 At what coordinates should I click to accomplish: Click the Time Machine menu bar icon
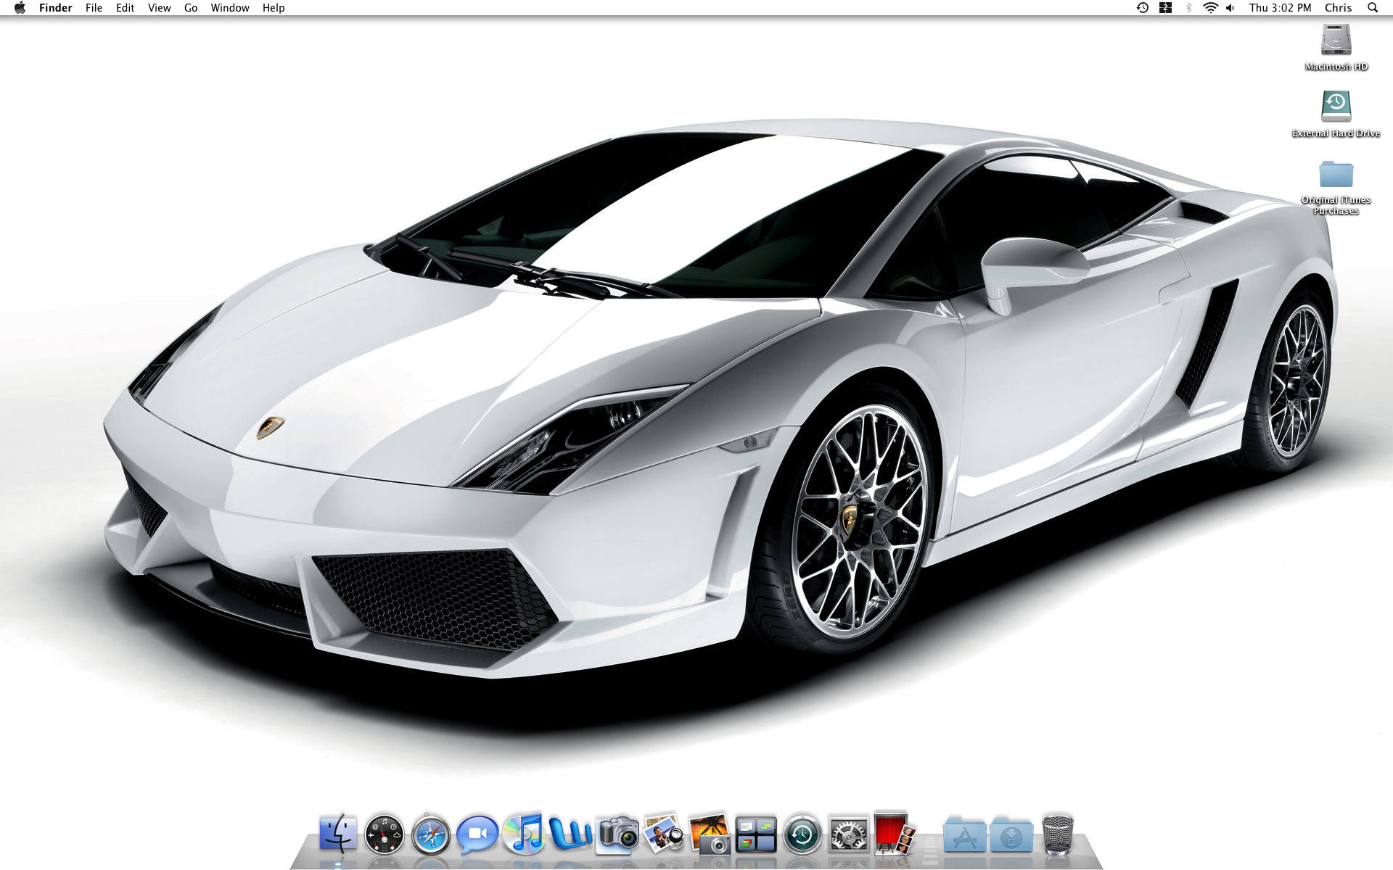coord(1143,8)
